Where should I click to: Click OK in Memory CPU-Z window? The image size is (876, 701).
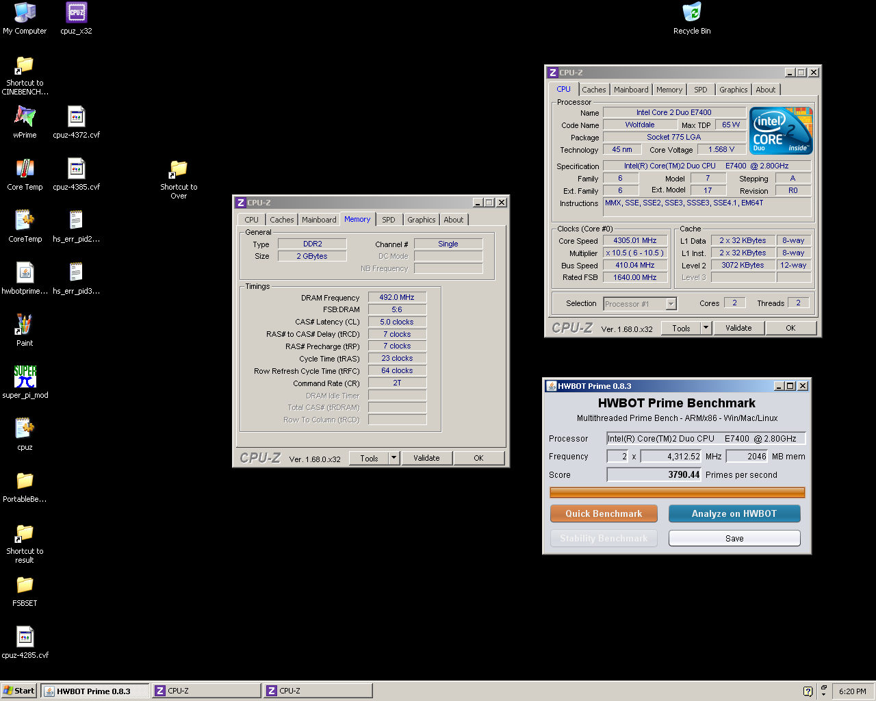point(478,458)
